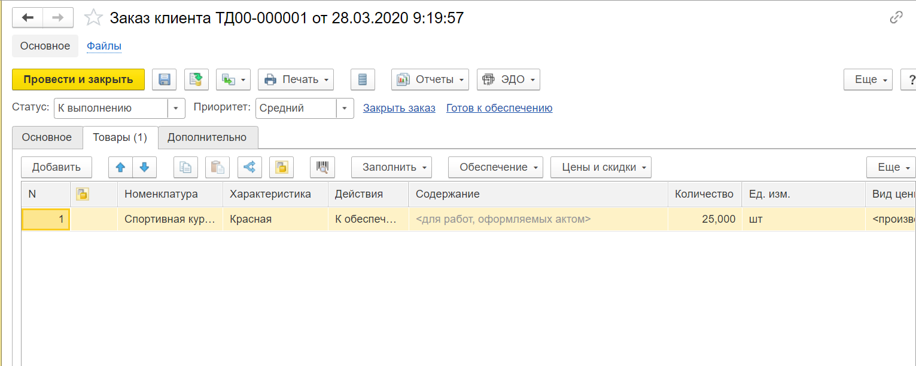This screenshot has height=366, width=916.
Task: Click the save (floppy disk) icon
Action: pyautogui.click(x=165, y=79)
